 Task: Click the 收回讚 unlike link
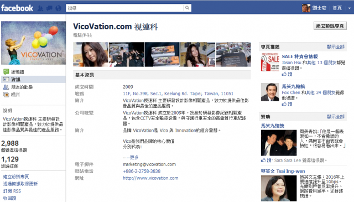[x=9, y=198]
